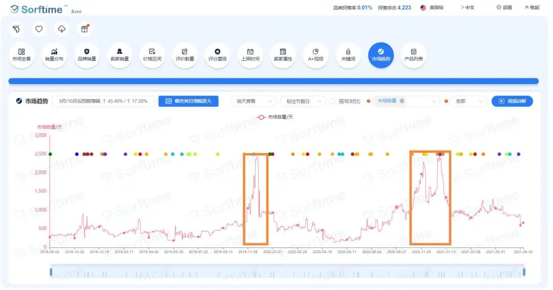Viewport: 553px width, 290px height.
Task: Click the dark blue holiday marker dot
Action: [x=77, y=154]
